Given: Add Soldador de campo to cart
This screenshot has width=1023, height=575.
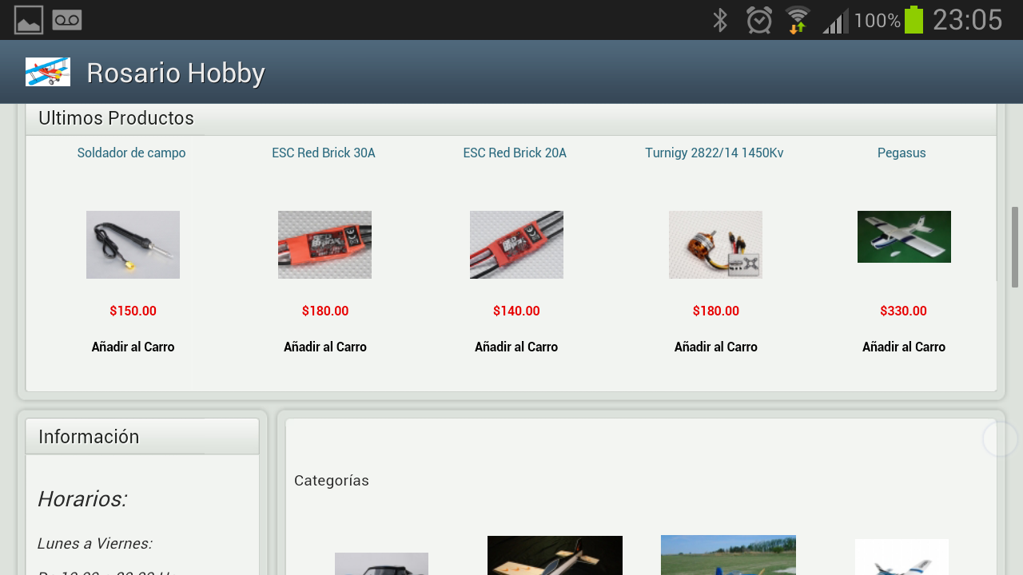Looking at the screenshot, I should pos(133,347).
